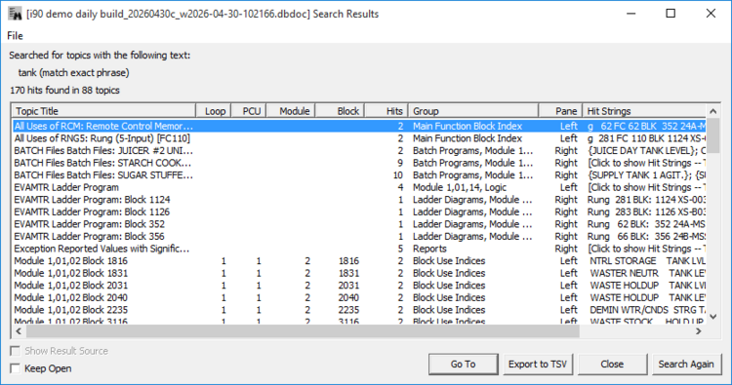Image resolution: width=732 pixels, height=385 pixels.
Task: Select the All Uses of RCM row
Action: click(x=359, y=127)
